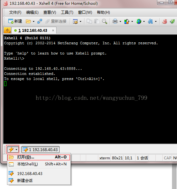177x189 pixels.
Task: Select 192.168.40.43 session in popup menu
Action: pos(39,173)
